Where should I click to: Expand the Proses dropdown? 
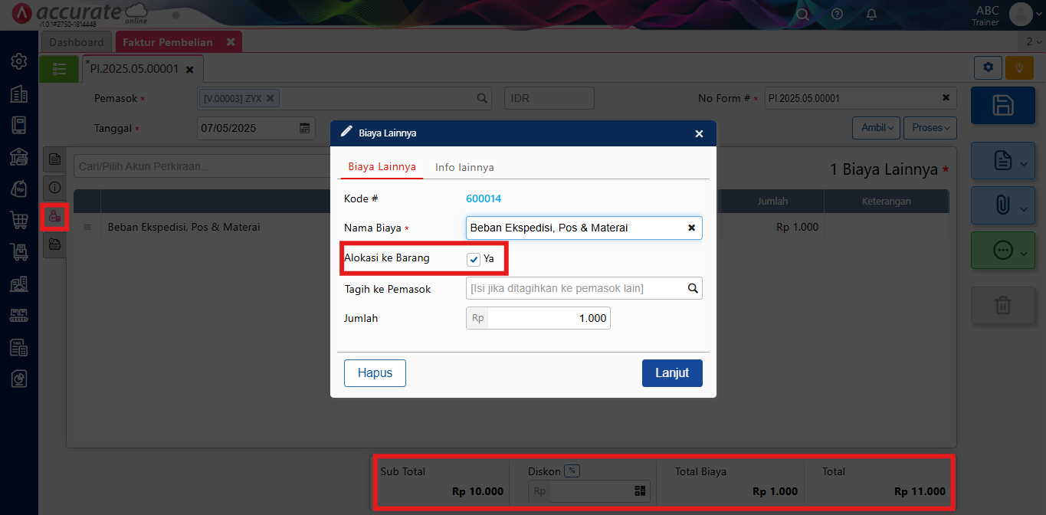(930, 128)
